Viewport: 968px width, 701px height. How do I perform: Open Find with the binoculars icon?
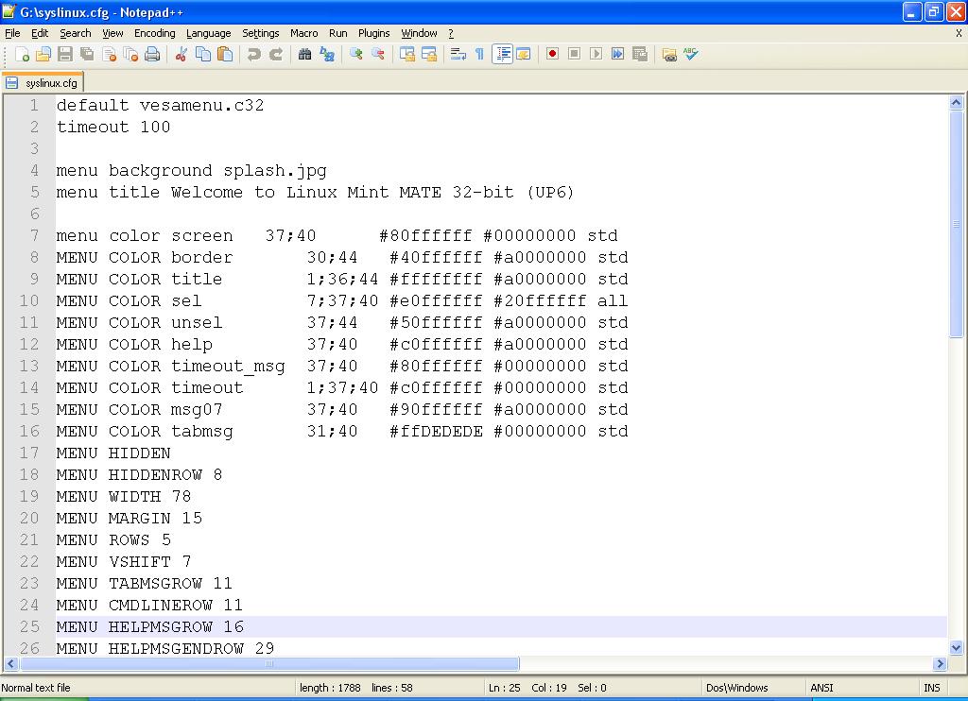[x=304, y=55]
